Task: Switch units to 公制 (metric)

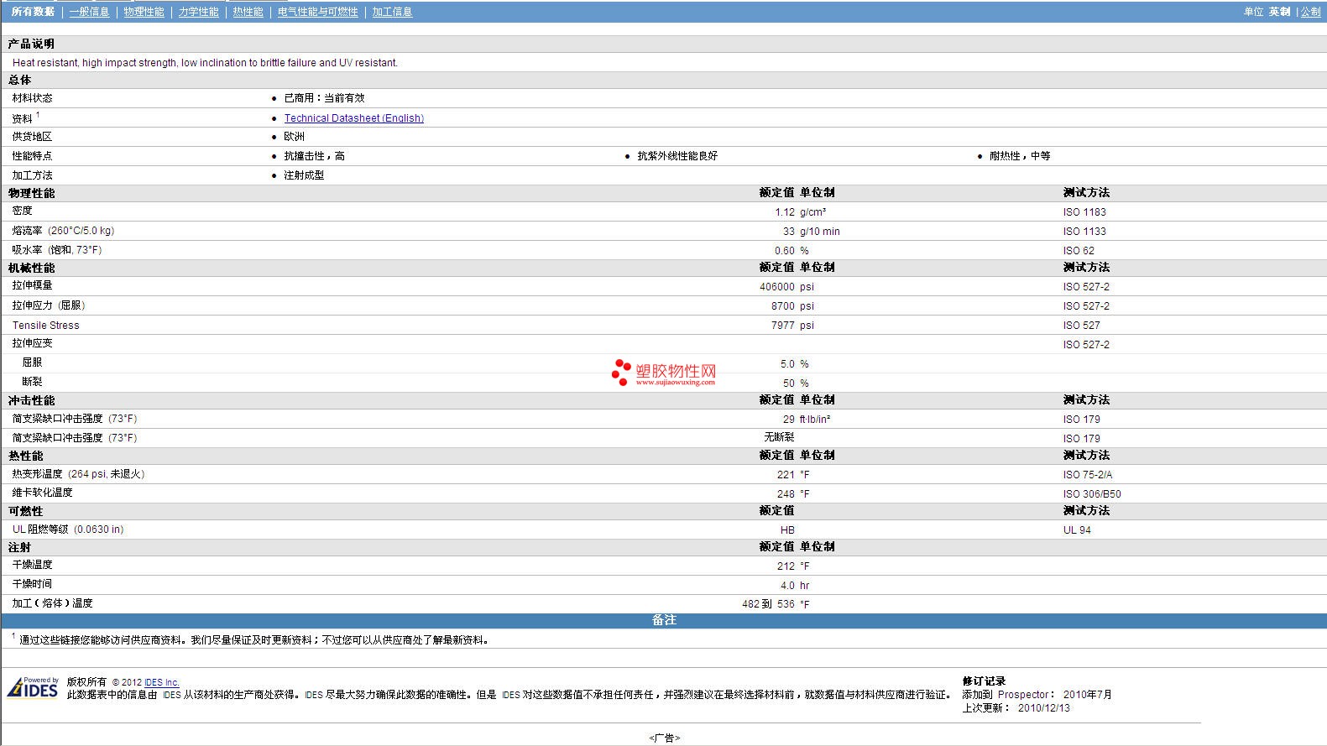Action: (x=1310, y=12)
